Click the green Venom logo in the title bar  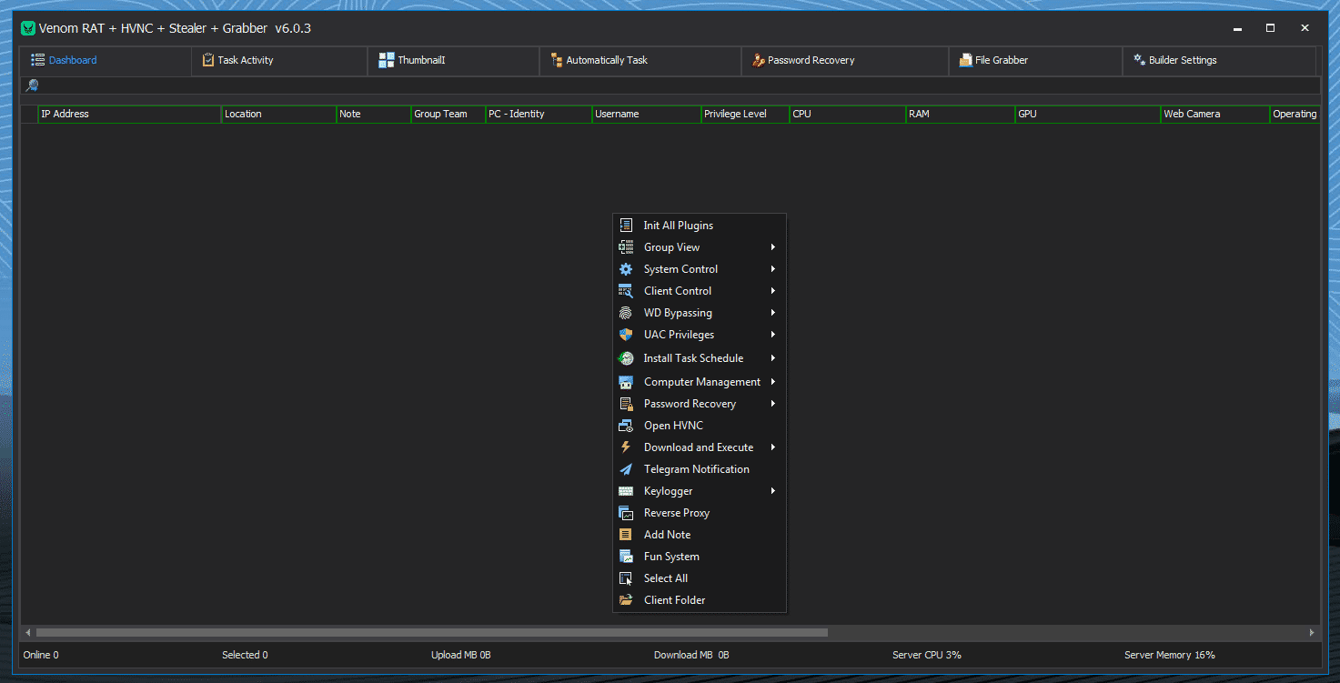(x=28, y=28)
